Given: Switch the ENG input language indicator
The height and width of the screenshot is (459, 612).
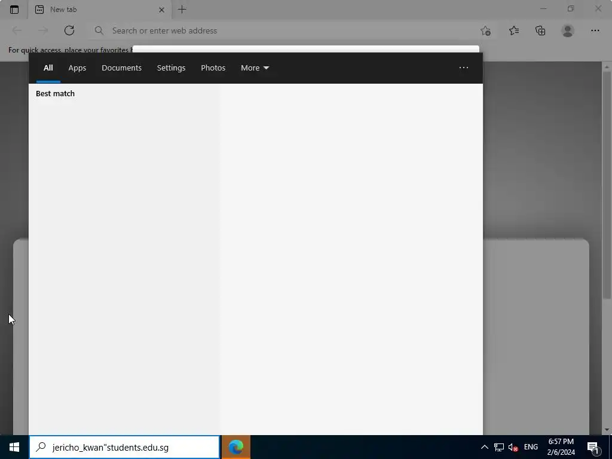Looking at the screenshot, I should tap(531, 447).
